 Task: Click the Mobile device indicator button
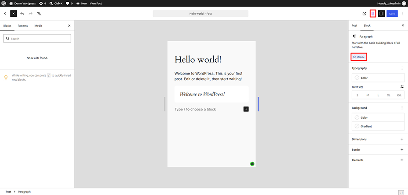[x=359, y=57]
